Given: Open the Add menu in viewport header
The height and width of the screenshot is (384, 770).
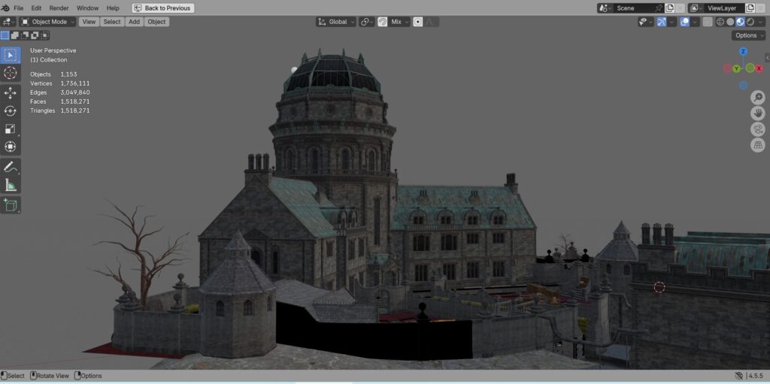Looking at the screenshot, I should pos(134,22).
